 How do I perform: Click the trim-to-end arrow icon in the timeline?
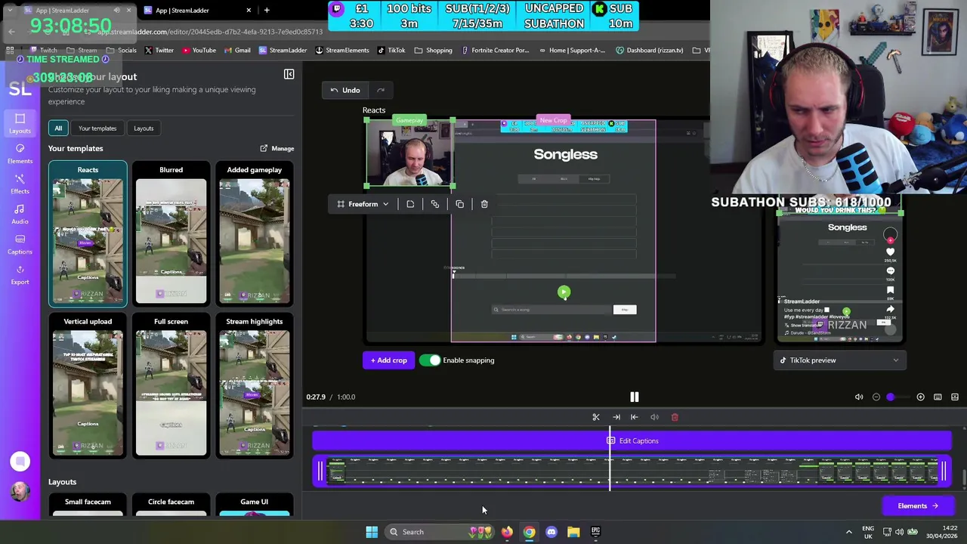(x=616, y=417)
